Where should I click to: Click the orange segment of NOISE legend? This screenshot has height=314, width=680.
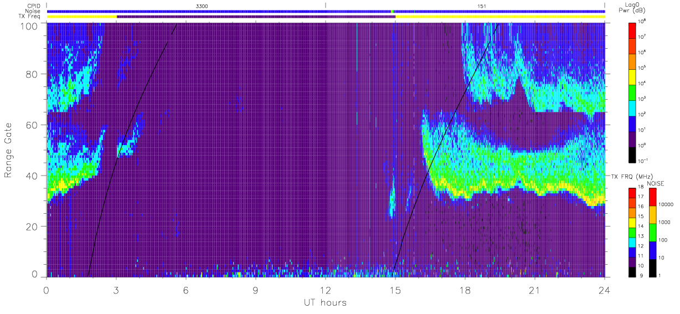pos(652,214)
